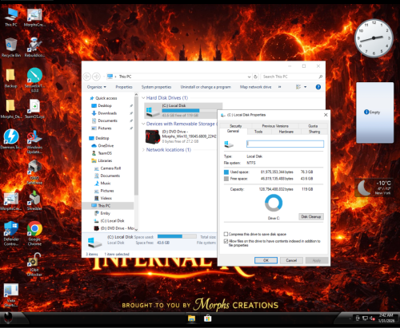The height and width of the screenshot is (328, 400).
Task: Switch to the Sharing tab
Action: click(314, 132)
